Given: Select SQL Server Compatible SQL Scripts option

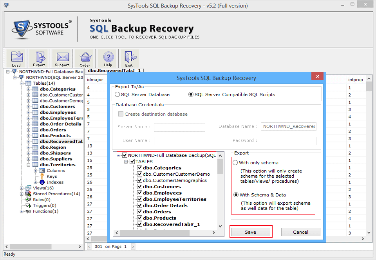Looking at the screenshot, I should coord(191,95).
